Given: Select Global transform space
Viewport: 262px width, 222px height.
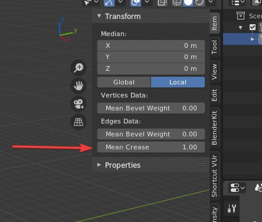Looking at the screenshot, I should 124,82.
